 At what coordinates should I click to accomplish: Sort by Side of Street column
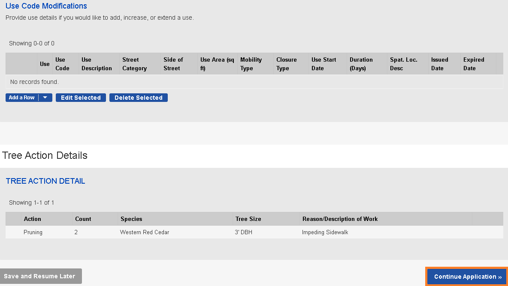pos(173,64)
